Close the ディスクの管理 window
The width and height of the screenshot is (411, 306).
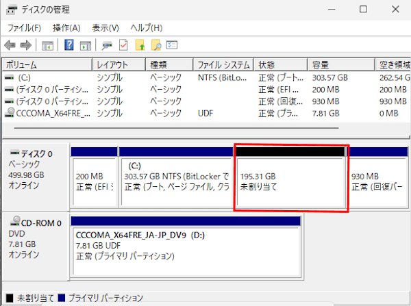pyautogui.click(x=395, y=10)
